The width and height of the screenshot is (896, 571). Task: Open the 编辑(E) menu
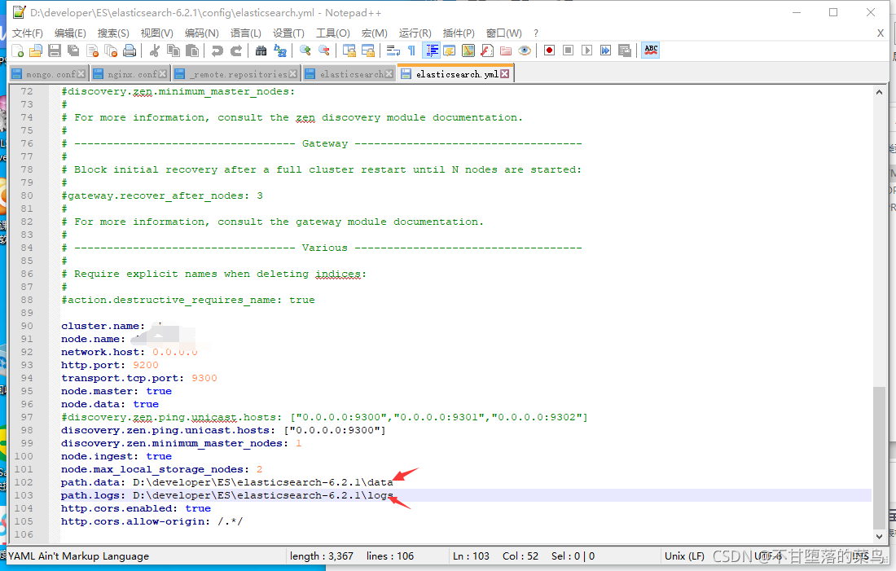pos(70,33)
